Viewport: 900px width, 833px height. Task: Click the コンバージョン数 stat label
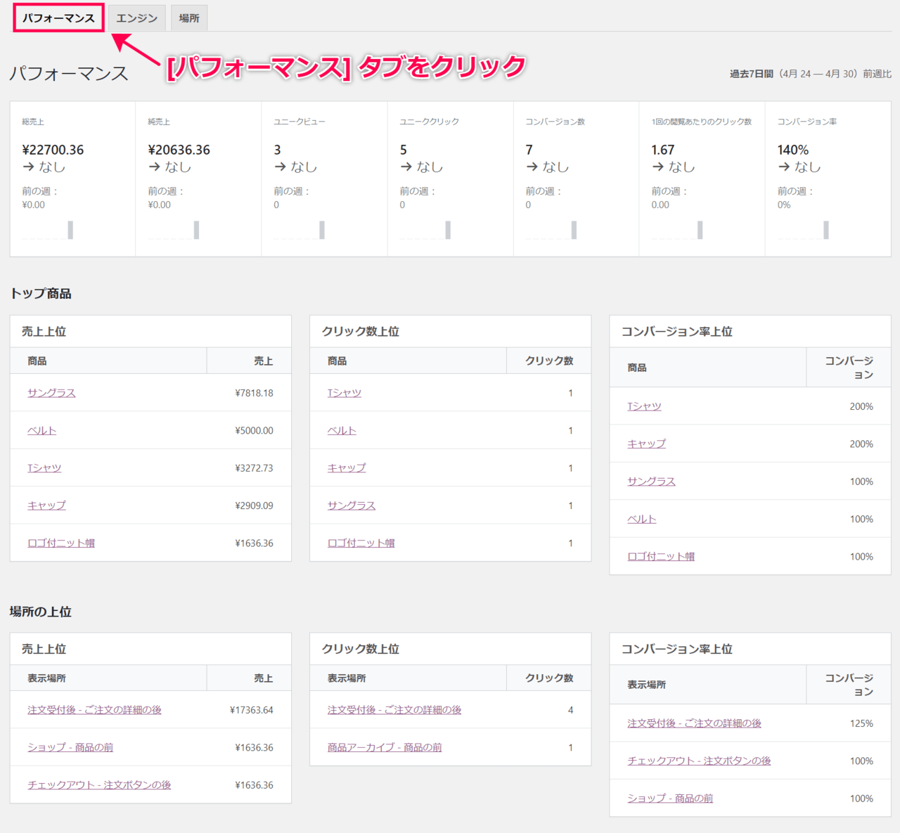[555, 122]
